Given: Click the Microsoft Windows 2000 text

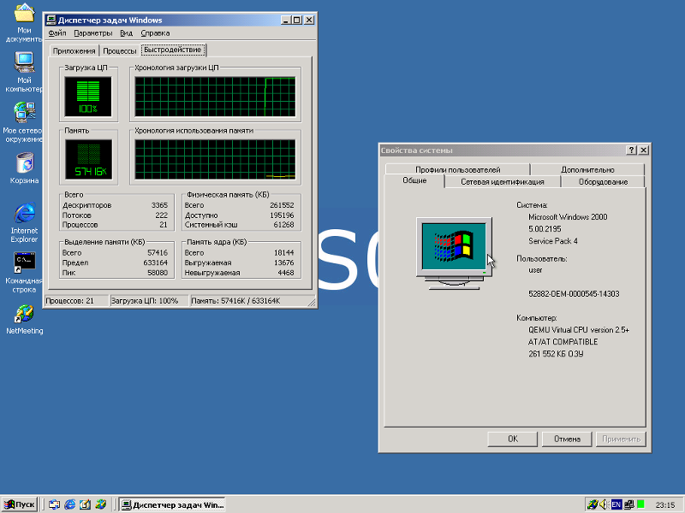Looking at the screenshot, I should tap(568, 217).
